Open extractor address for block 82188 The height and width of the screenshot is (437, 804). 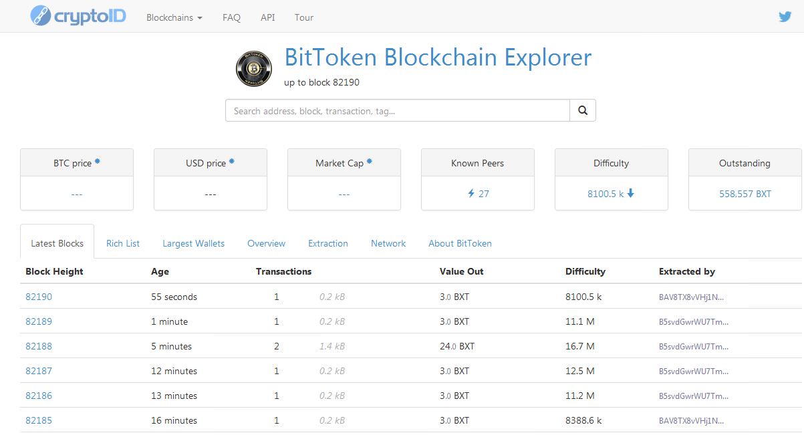(694, 347)
